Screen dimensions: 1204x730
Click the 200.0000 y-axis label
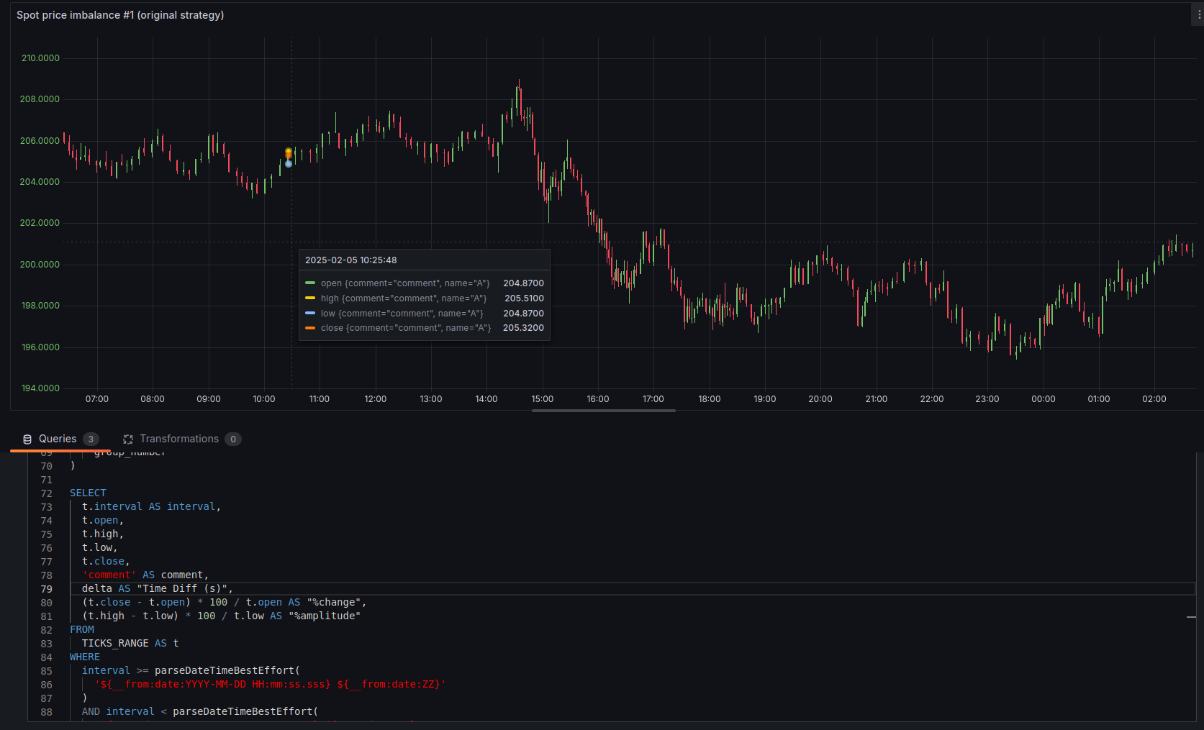tap(40, 265)
